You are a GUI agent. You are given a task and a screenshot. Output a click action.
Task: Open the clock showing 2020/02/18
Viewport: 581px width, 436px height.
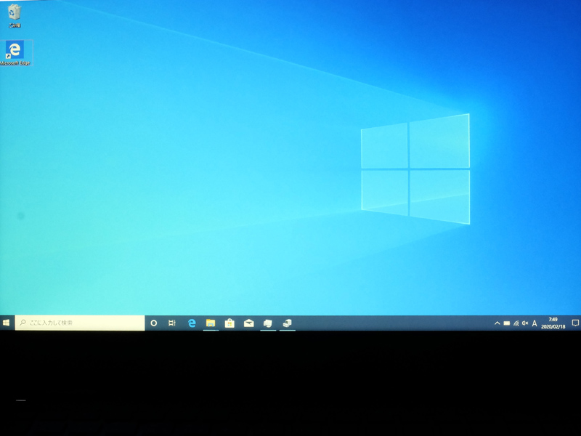point(553,323)
